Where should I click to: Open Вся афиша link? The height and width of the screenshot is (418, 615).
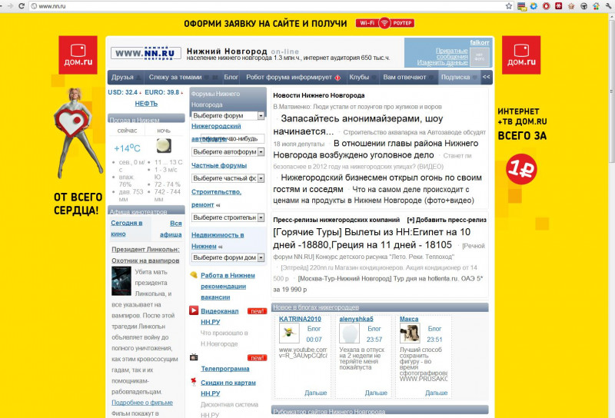point(171,229)
